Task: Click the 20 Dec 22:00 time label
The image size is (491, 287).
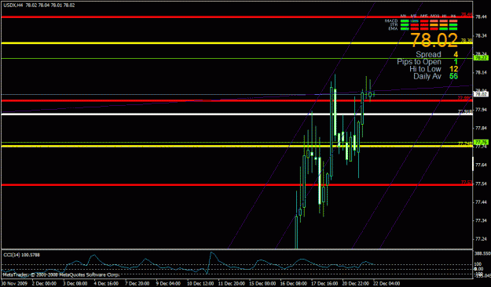Action: click(356, 284)
